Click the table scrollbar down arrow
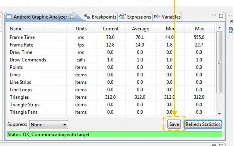This screenshot has height=146, width=234. click(x=219, y=114)
